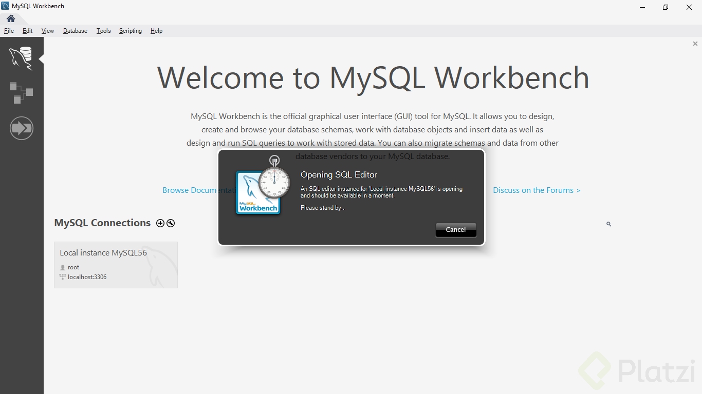Open manage connections wrench icon

[171, 223]
